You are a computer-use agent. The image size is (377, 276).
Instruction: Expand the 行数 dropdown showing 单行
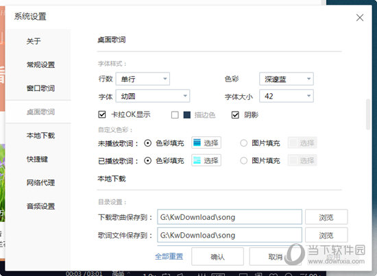[x=143, y=79]
